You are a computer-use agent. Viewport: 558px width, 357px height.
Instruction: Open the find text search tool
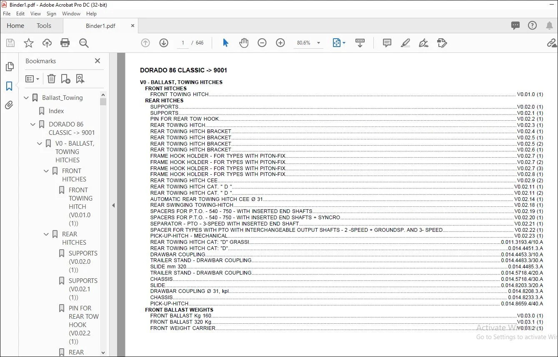(x=84, y=43)
